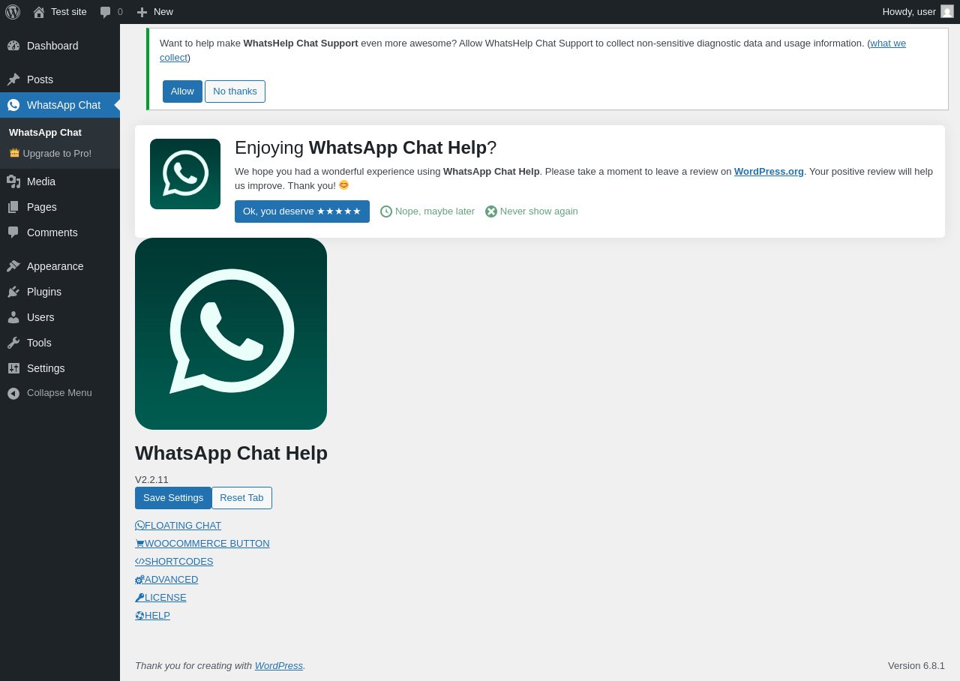The image size is (960, 681).
Task: Click the Posts pushpin icon
Action: click(x=13, y=79)
